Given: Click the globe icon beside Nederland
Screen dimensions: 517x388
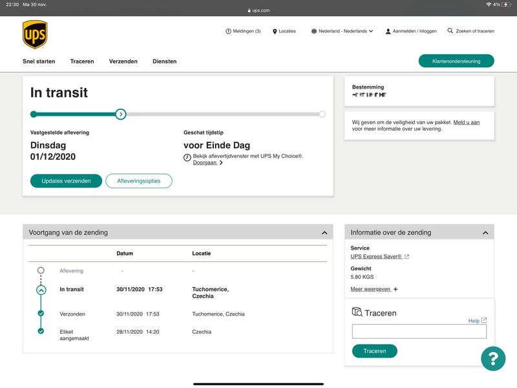Looking at the screenshot, I should point(314,31).
